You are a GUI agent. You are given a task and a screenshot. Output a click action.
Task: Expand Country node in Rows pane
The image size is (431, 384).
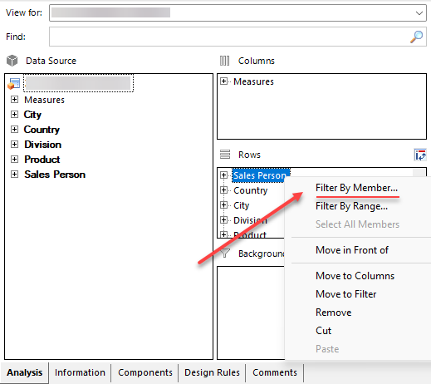(x=223, y=190)
